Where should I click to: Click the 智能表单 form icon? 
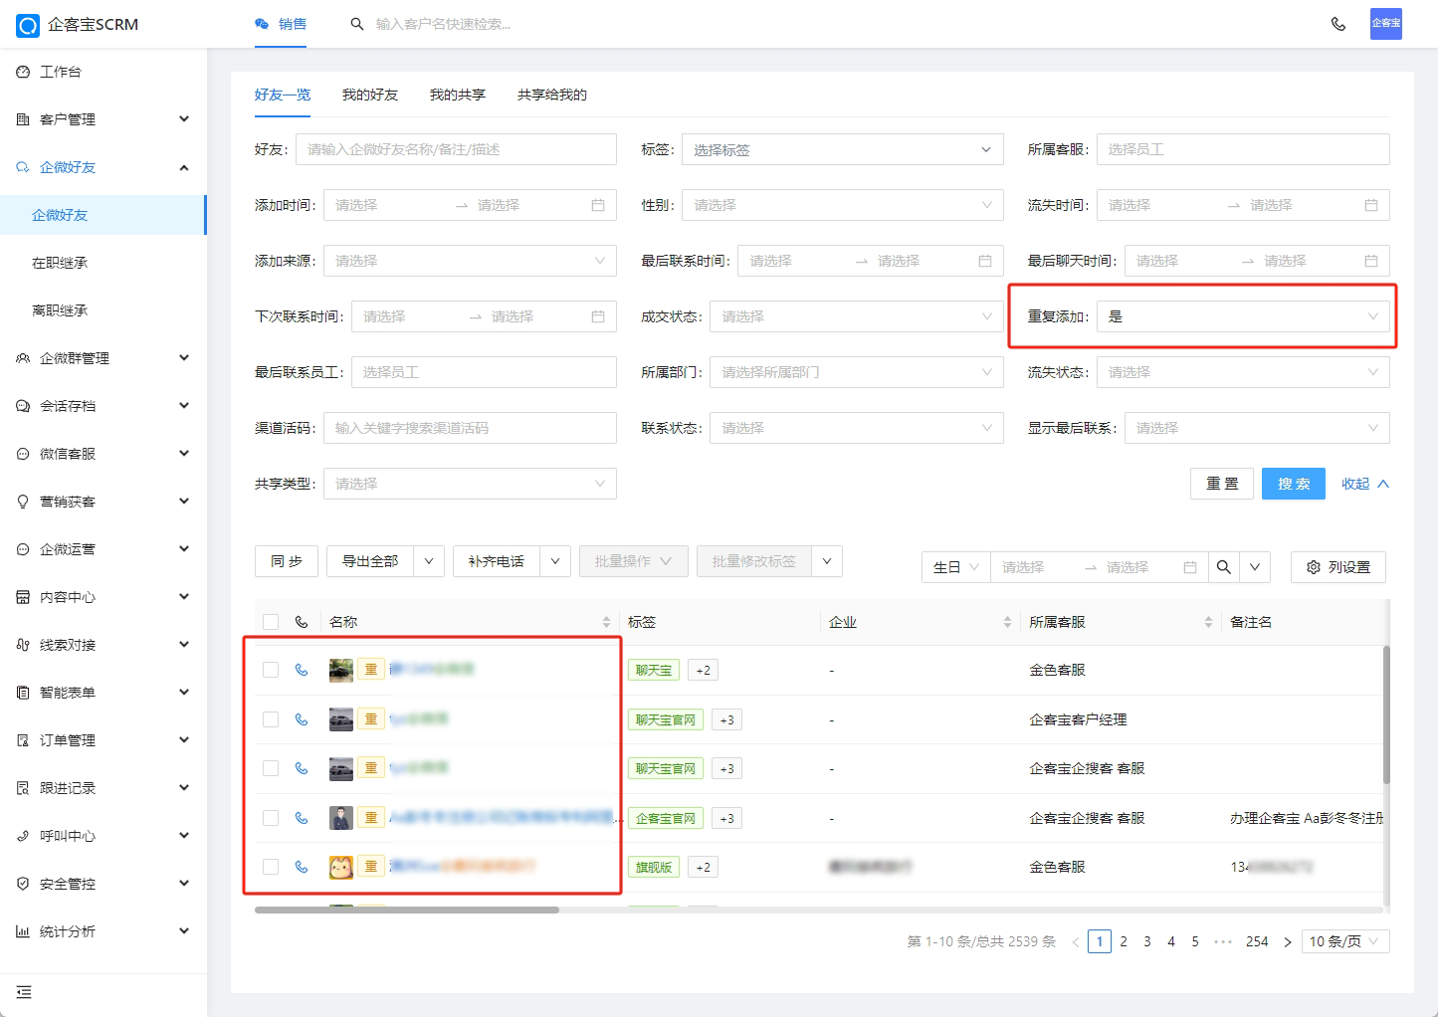click(x=23, y=693)
